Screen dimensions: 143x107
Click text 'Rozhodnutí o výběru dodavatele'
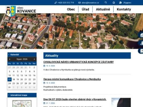[58, 90]
